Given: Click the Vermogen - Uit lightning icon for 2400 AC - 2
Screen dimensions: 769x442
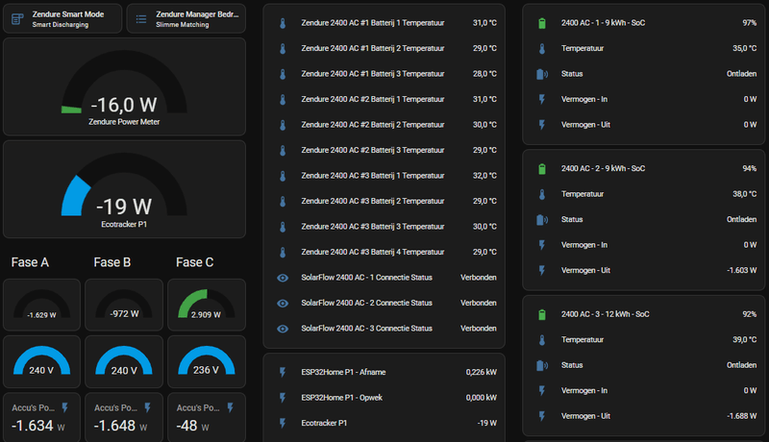Looking at the screenshot, I should (x=542, y=271).
